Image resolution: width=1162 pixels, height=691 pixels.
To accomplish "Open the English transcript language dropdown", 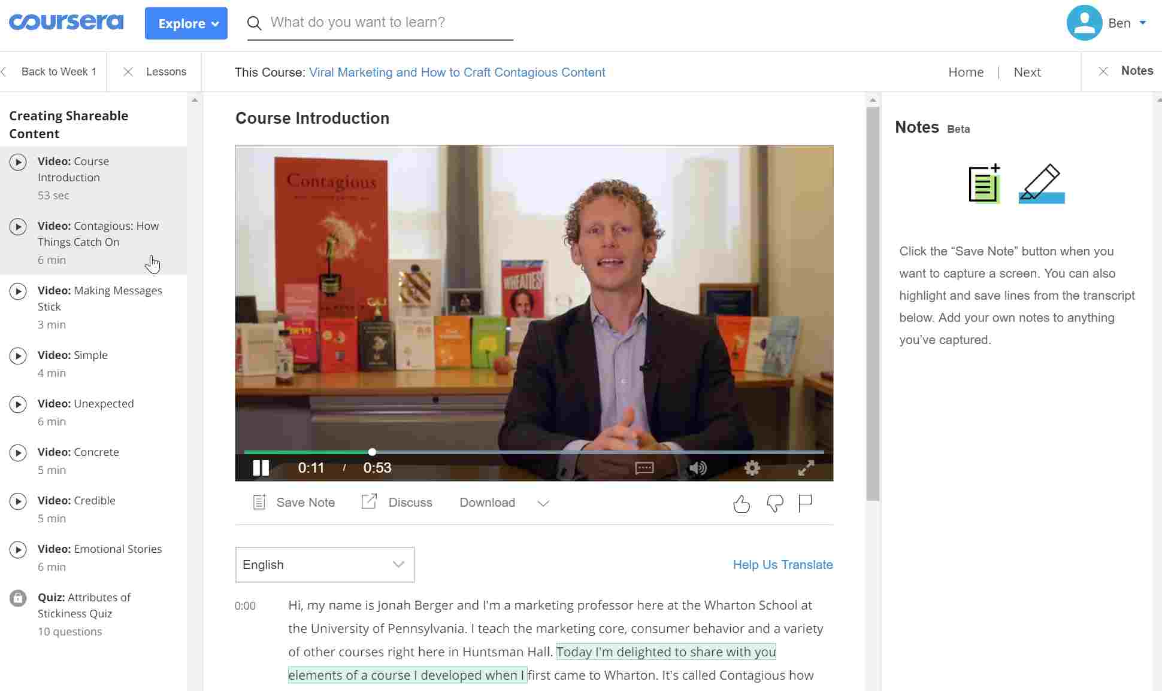I will point(325,565).
